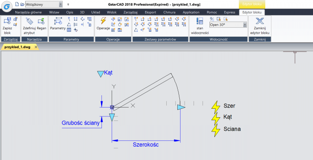Viewport: 313px width, 160px height.
Task: Click the open file folder icon
Action: tap(22, 4)
